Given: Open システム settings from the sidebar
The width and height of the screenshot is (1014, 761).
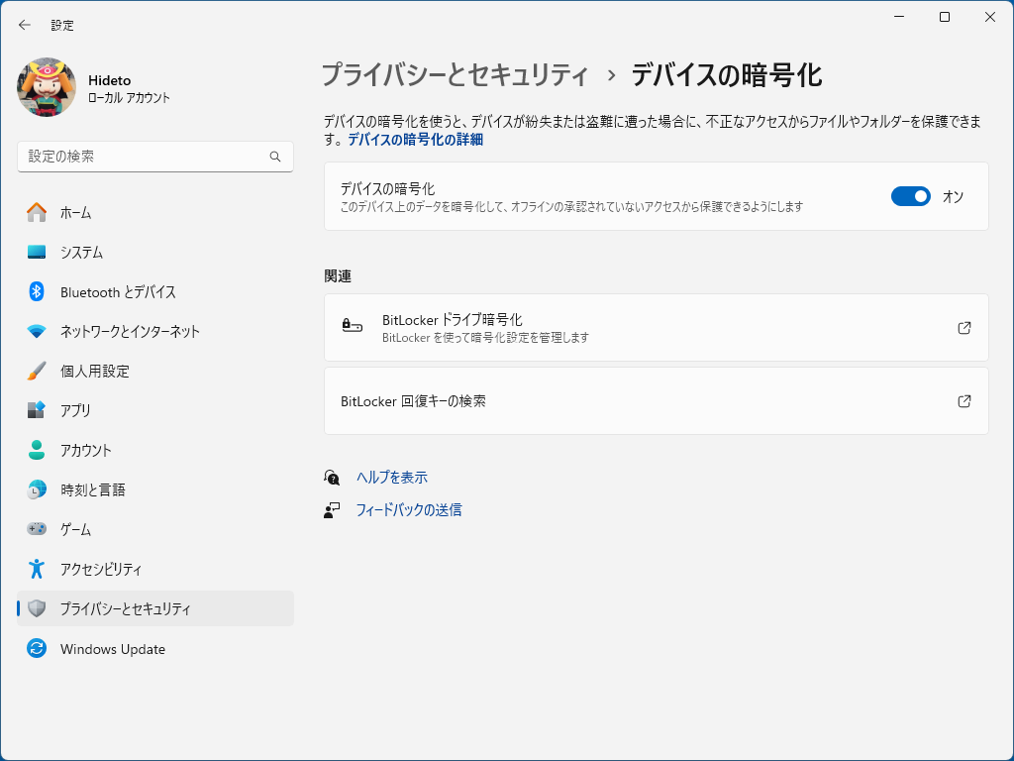Looking at the screenshot, I should [x=99, y=252].
